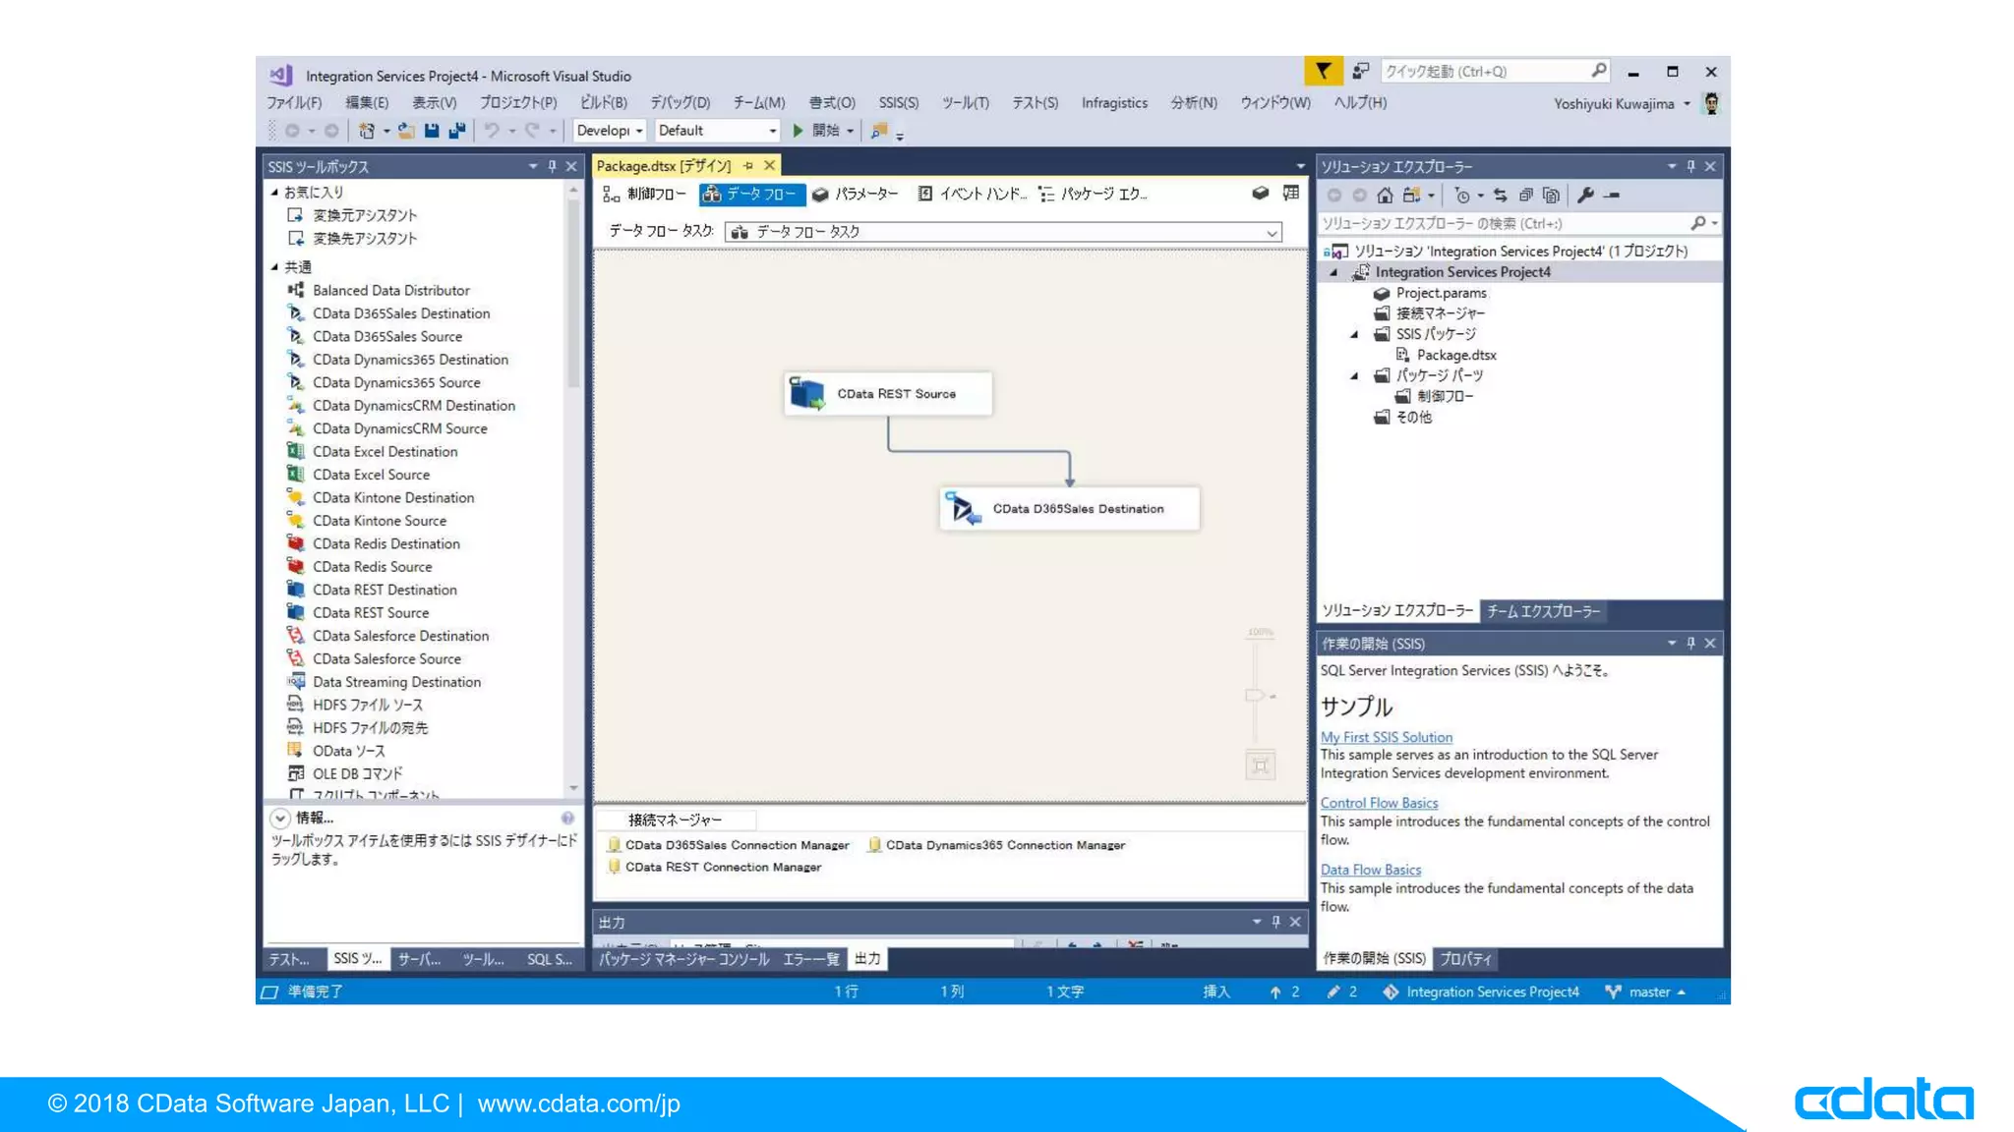Click the Save All toolbar icon
Viewport: 2014px width, 1132px height.
[x=457, y=131]
